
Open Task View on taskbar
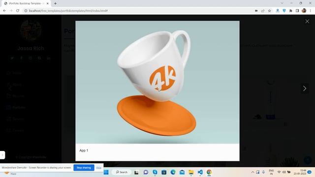[x=136, y=172]
